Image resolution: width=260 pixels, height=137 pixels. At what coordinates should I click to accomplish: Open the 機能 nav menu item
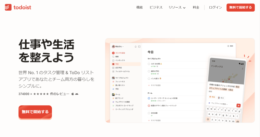click(140, 7)
